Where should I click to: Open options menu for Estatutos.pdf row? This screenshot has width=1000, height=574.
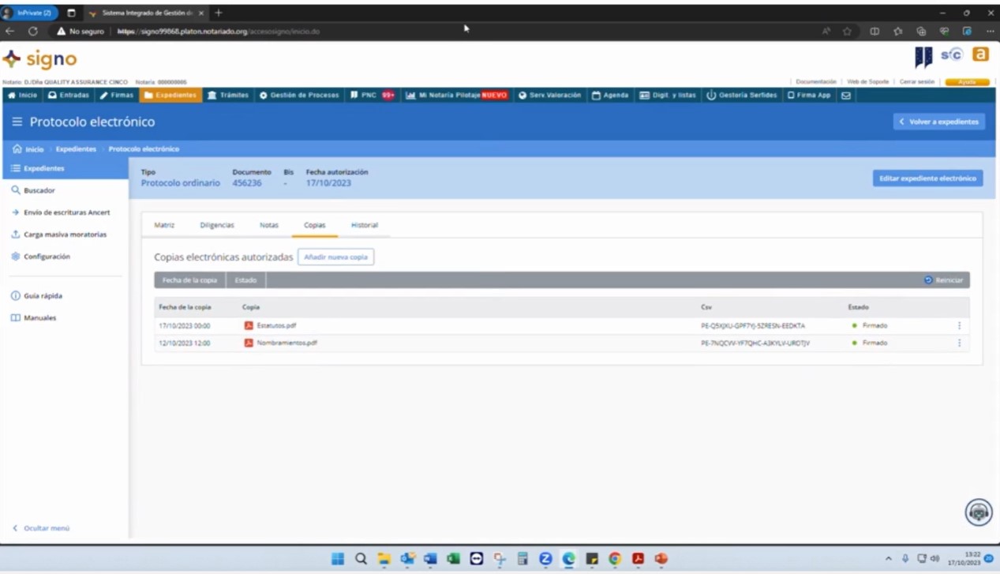coord(959,325)
